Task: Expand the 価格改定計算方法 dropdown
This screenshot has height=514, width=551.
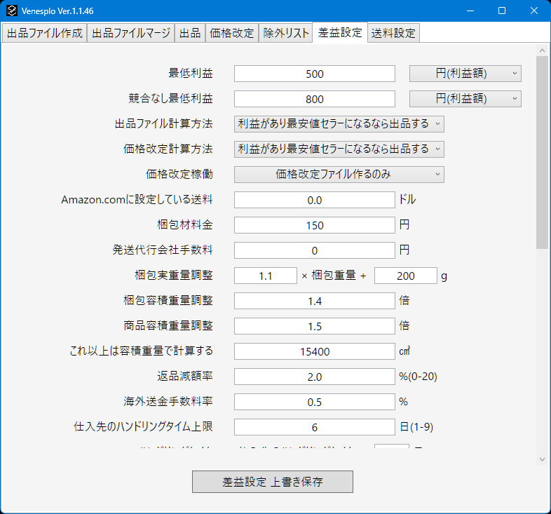Action: pyautogui.click(x=339, y=149)
